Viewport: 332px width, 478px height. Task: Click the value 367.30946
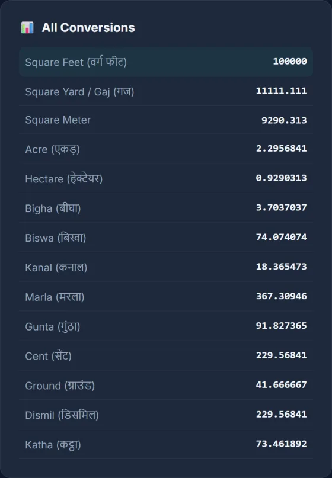coord(282,296)
